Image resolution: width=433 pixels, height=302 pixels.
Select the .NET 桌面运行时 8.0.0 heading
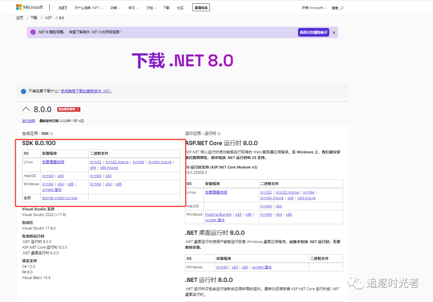[x=215, y=233]
